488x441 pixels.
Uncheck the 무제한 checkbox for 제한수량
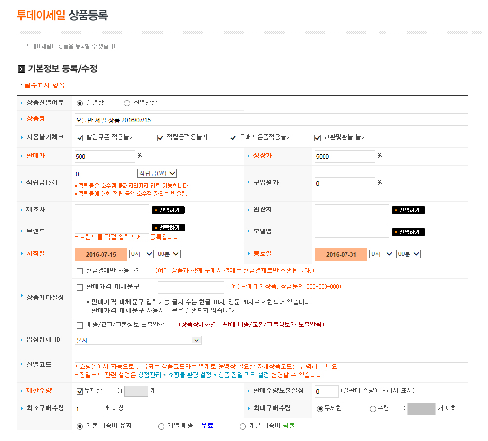[80, 391]
